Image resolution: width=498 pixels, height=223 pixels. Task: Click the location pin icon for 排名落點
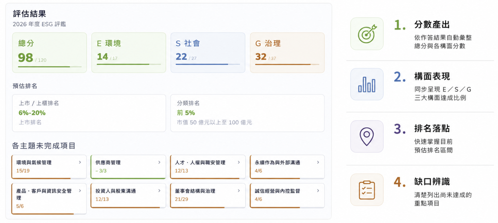367,136
